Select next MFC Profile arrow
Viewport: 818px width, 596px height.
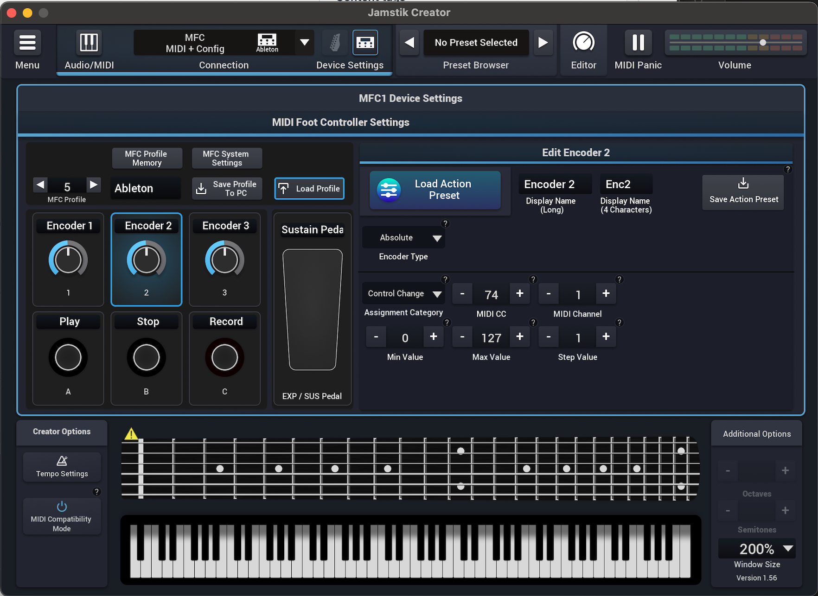pos(94,185)
